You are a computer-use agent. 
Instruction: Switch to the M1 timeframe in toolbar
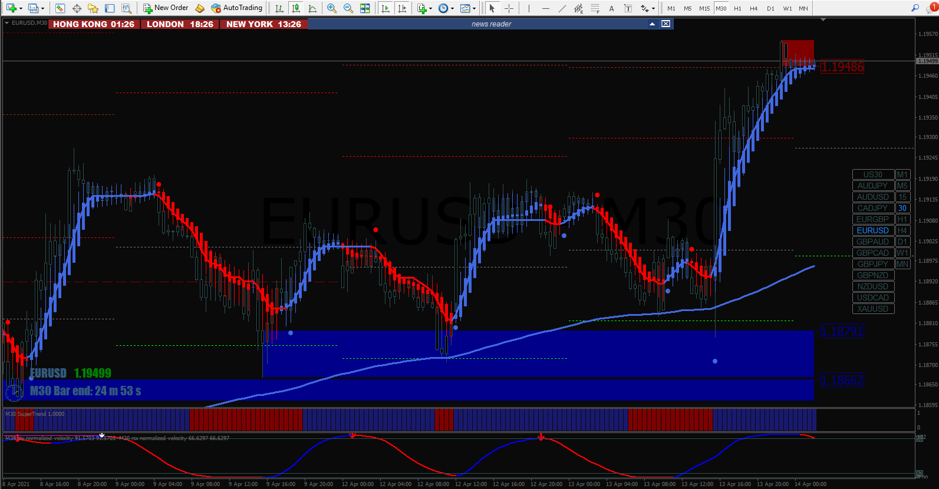coord(671,8)
